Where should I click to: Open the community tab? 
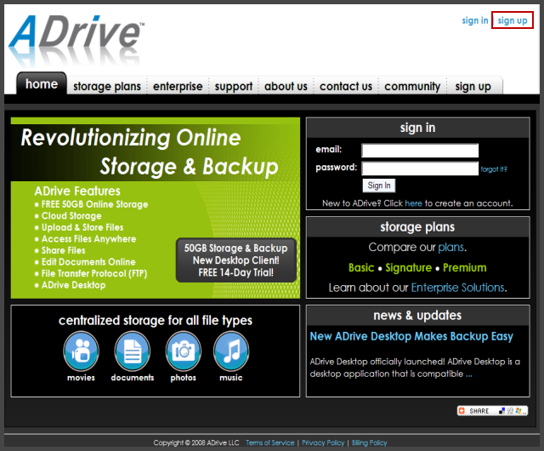(x=412, y=86)
